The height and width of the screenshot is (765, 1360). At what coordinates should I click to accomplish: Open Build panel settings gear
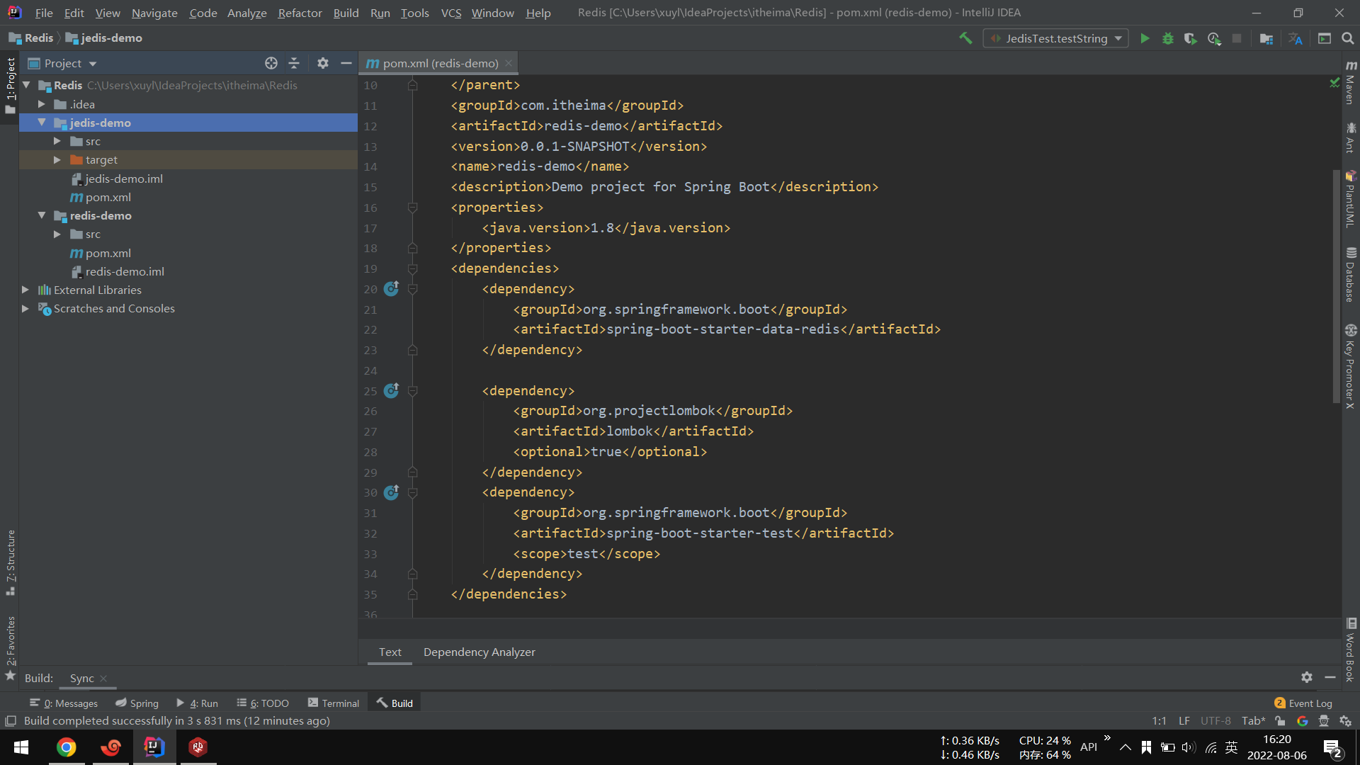pyautogui.click(x=1307, y=677)
